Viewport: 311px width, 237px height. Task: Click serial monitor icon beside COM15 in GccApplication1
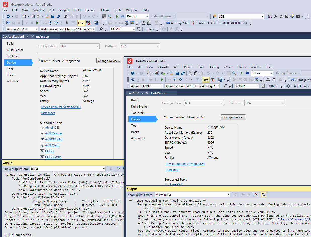pos(139,29)
